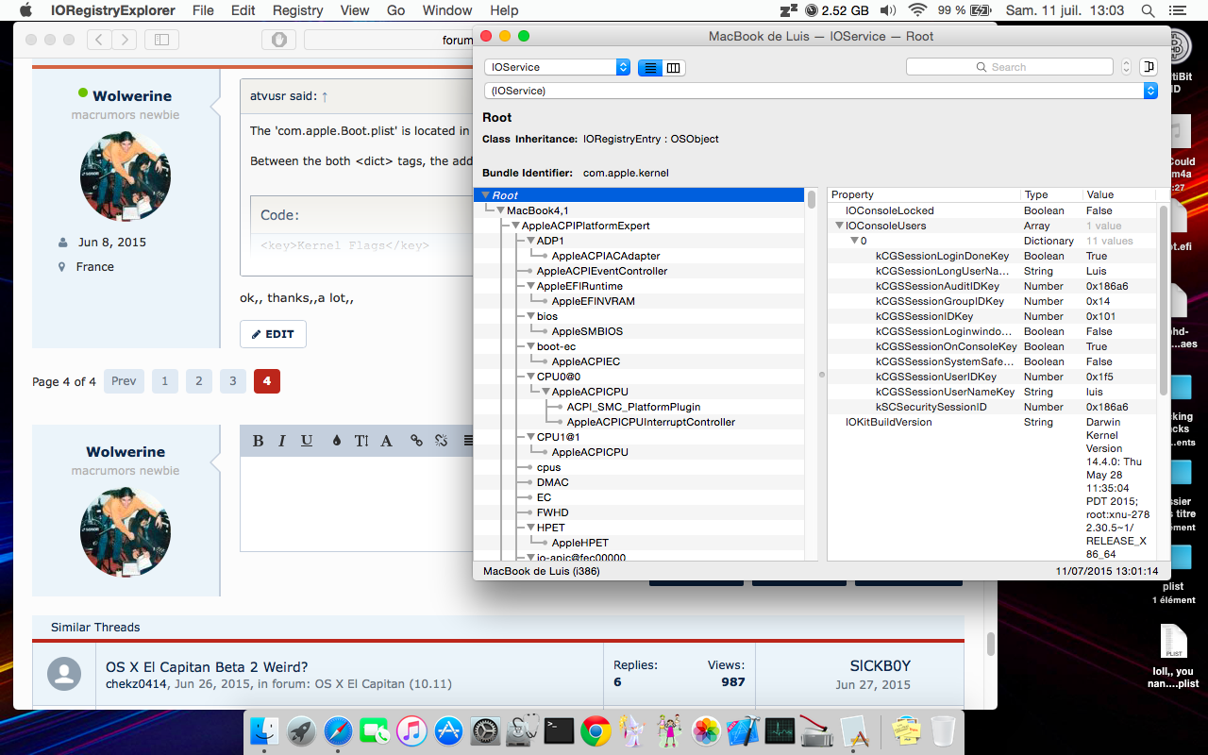
Task: Switch to column browser view in IORegistryExplorer
Action: tap(674, 68)
